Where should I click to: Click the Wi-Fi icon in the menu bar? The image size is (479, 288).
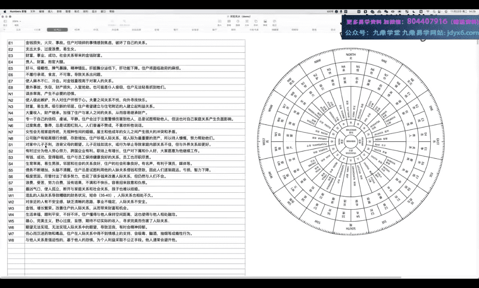click(428, 12)
